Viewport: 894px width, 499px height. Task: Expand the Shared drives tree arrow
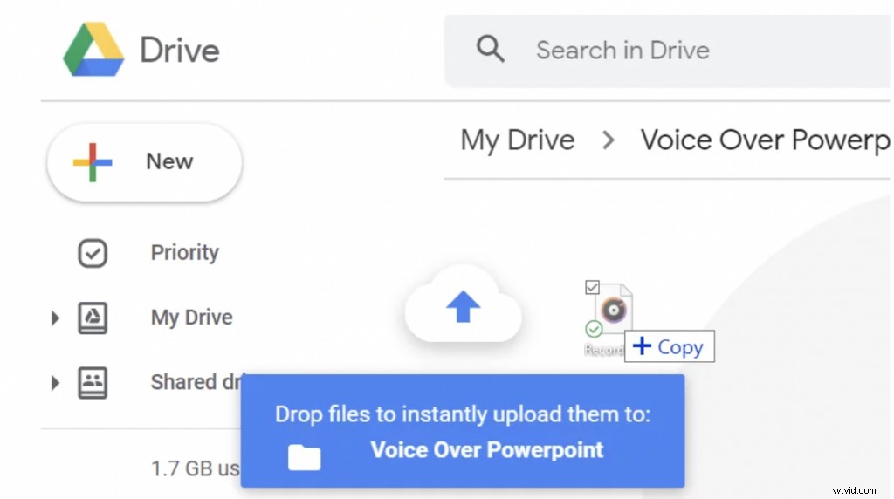[x=55, y=383]
